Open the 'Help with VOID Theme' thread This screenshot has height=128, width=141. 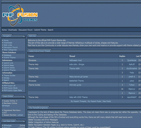(78, 97)
